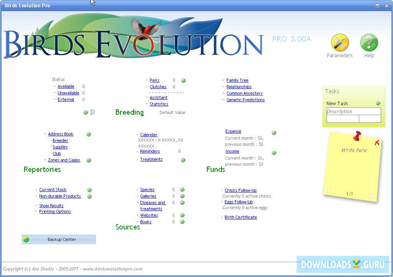Image resolution: width=393 pixels, height=277 pixels.
Task: Open the breeding Assistant link
Action: click(x=159, y=98)
